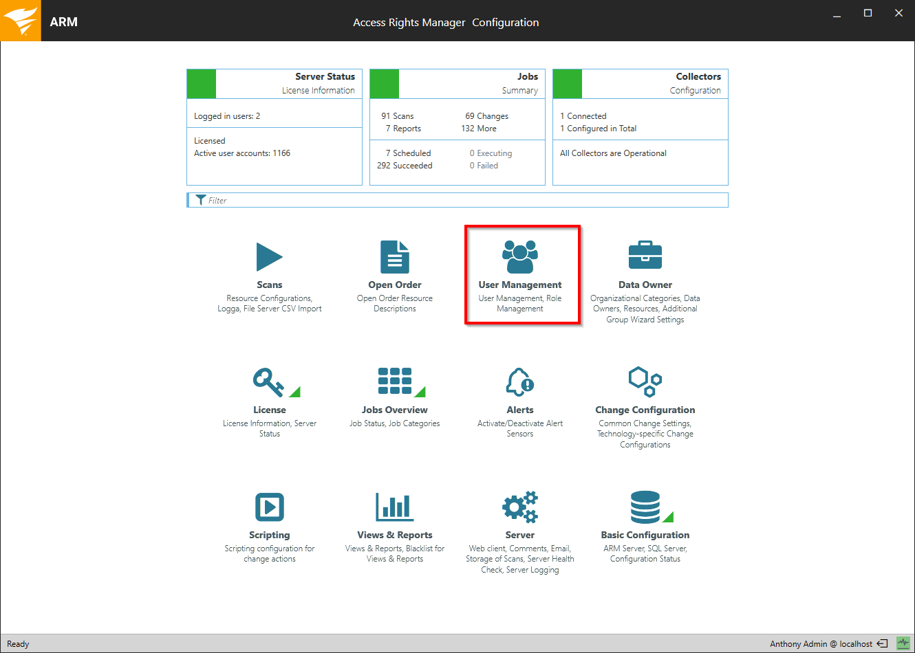Open Collectors Configuration panel header
Screen dimensions: 915x653
click(x=655, y=83)
